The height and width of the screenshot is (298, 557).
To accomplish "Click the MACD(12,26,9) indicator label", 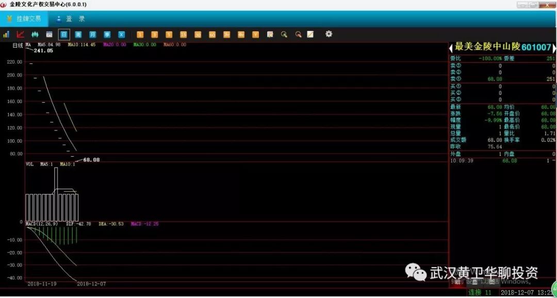I will [x=42, y=224].
